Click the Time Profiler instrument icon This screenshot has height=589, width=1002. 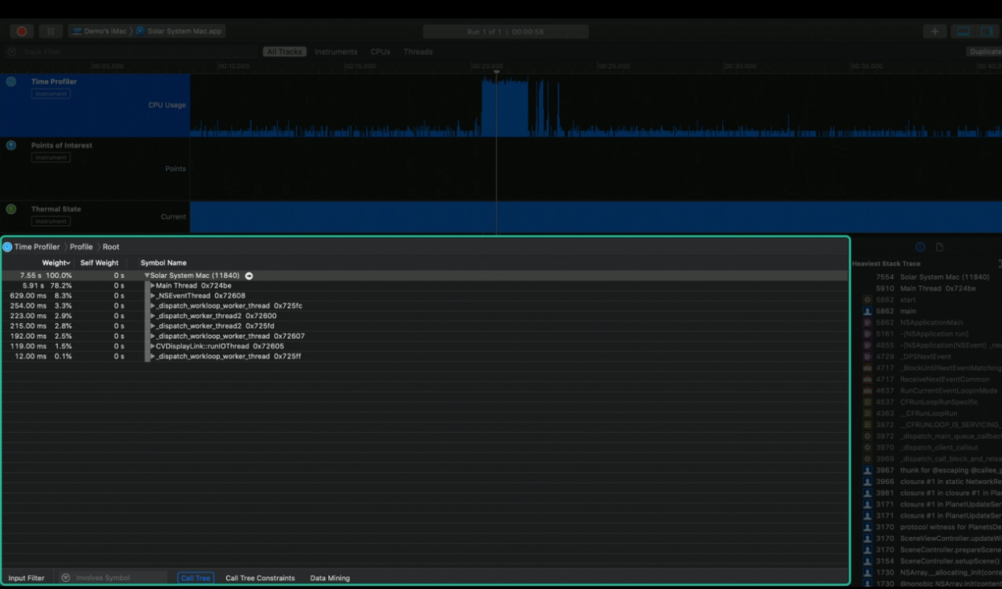click(11, 82)
